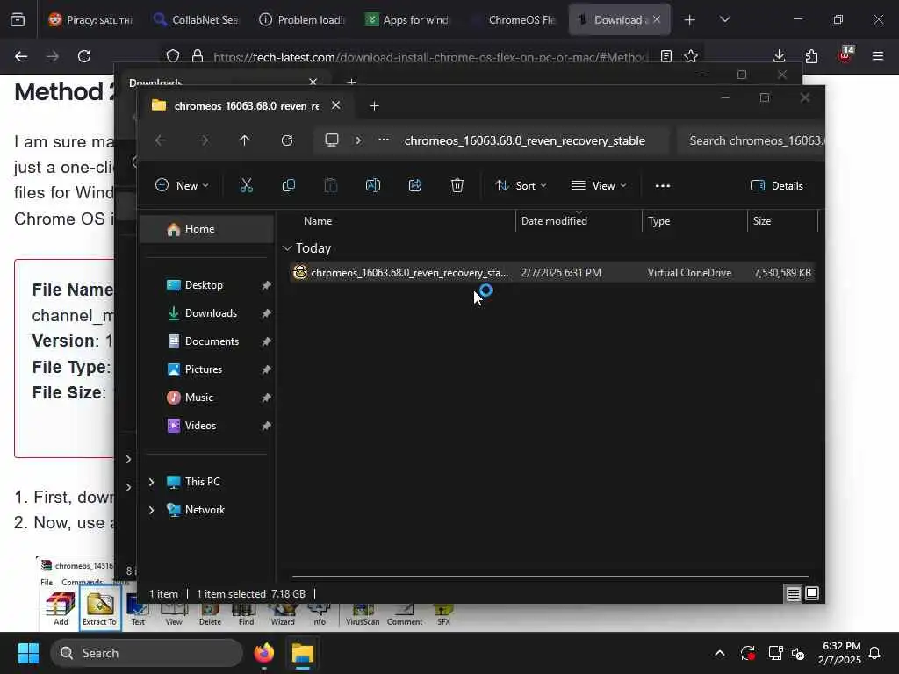Open the Windows Start menu

tap(28, 653)
